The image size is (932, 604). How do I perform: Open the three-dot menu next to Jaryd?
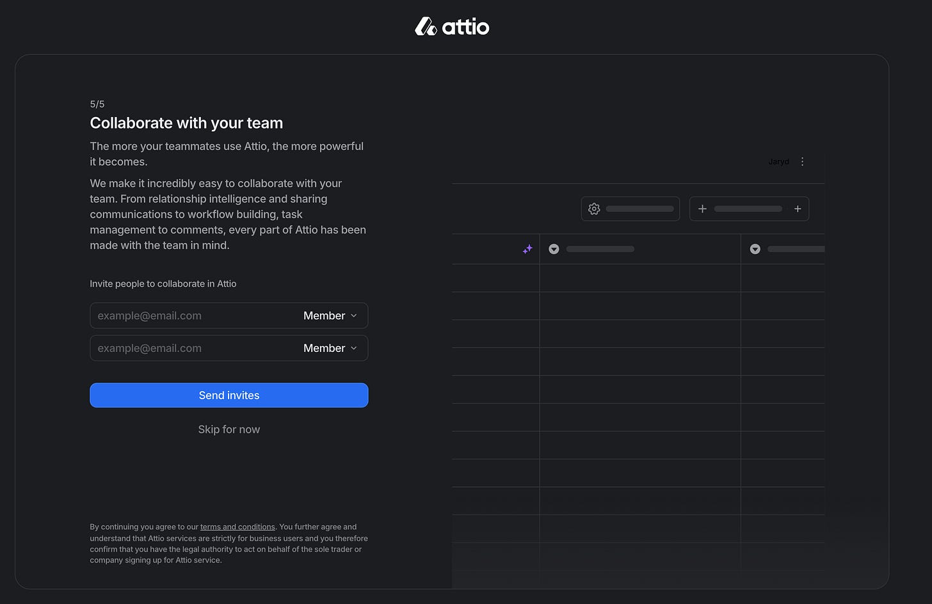coord(802,162)
